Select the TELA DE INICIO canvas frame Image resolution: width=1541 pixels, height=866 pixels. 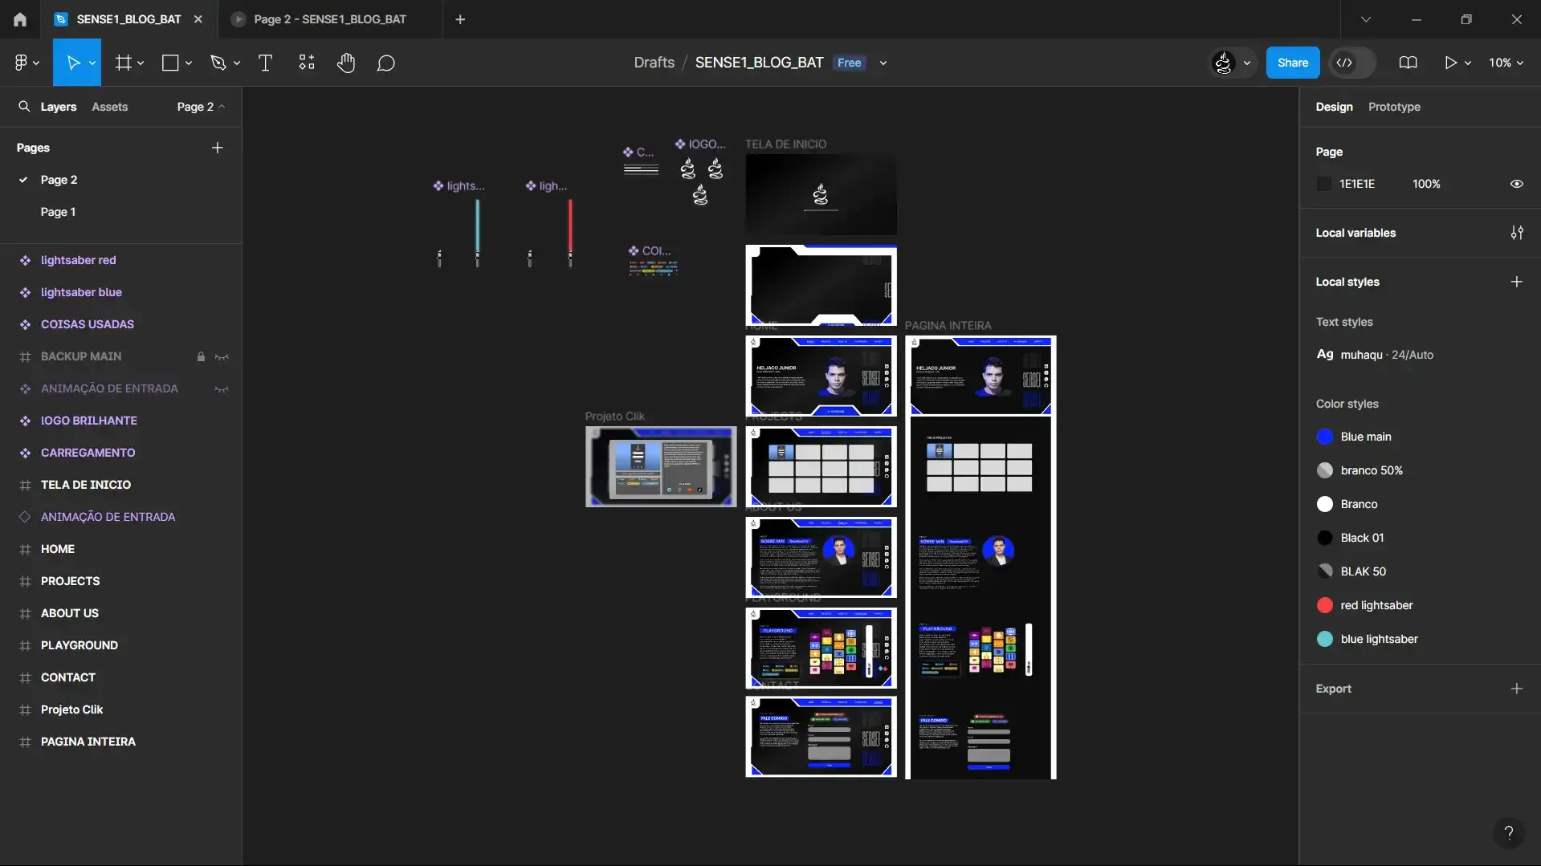coord(821,195)
